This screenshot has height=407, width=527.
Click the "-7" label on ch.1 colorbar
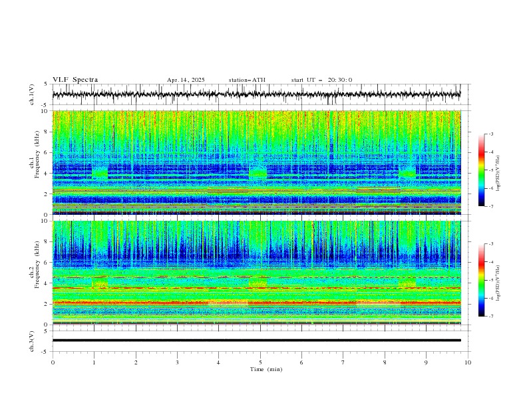[x=491, y=206]
